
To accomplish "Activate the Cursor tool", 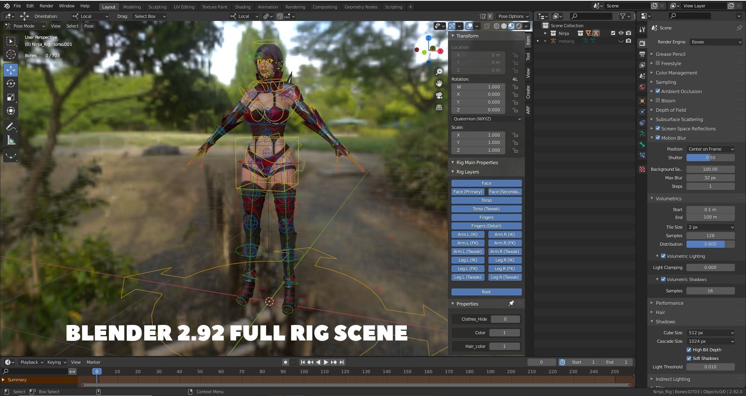I will (x=11, y=55).
